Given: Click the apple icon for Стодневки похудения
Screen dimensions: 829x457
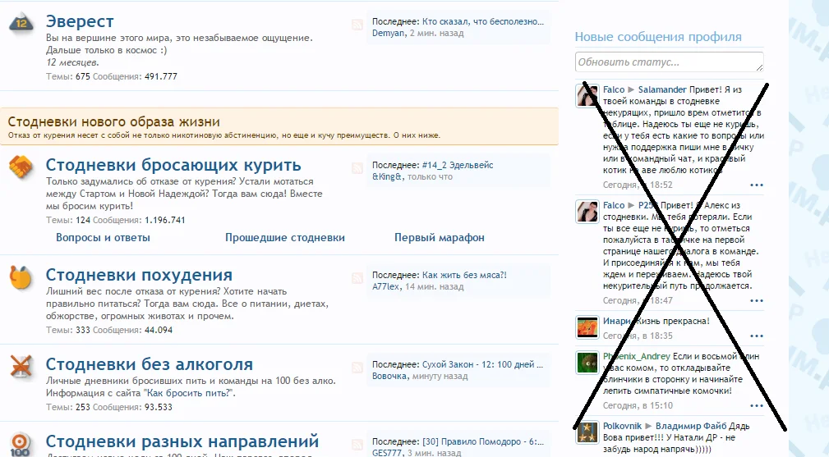Looking at the screenshot, I should (21, 277).
